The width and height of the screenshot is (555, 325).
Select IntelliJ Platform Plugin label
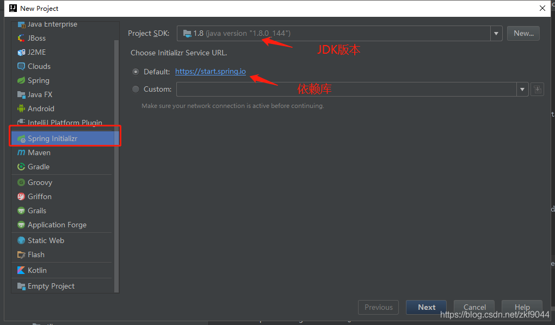tap(65, 123)
